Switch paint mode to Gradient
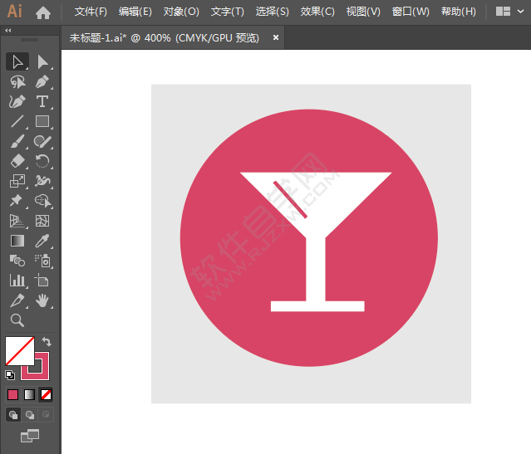Viewport: 531px width, 454px height. click(x=30, y=394)
